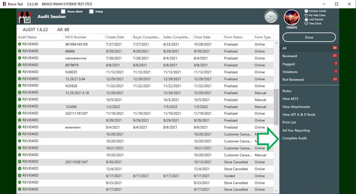Screen dimensions: 356x194
Task: Filter the list by Flagged
Action: click(288, 64)
